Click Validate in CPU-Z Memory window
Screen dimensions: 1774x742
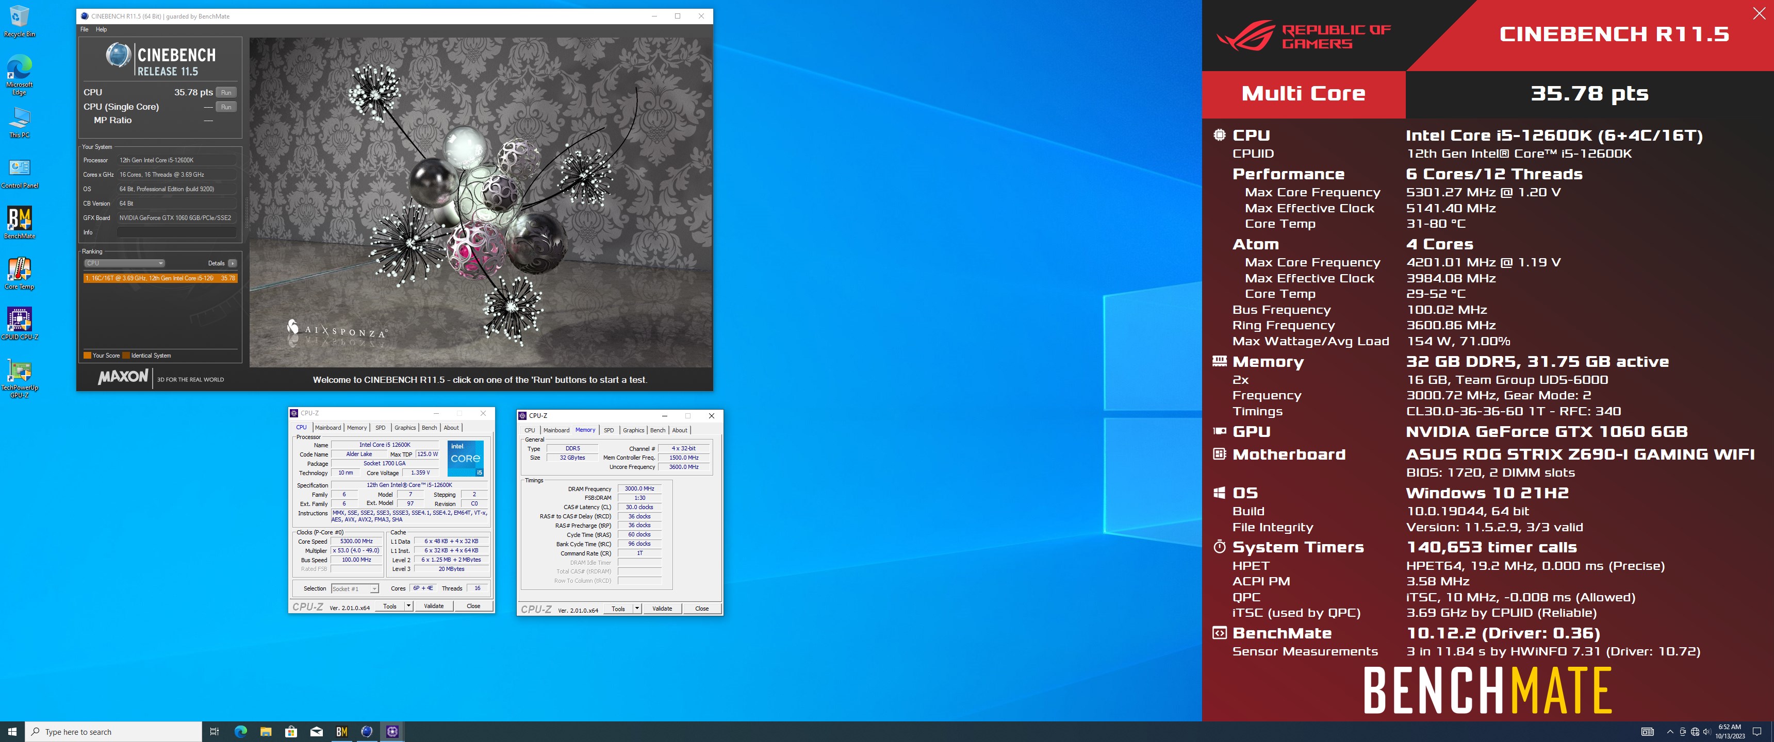(x=663, y=609)
